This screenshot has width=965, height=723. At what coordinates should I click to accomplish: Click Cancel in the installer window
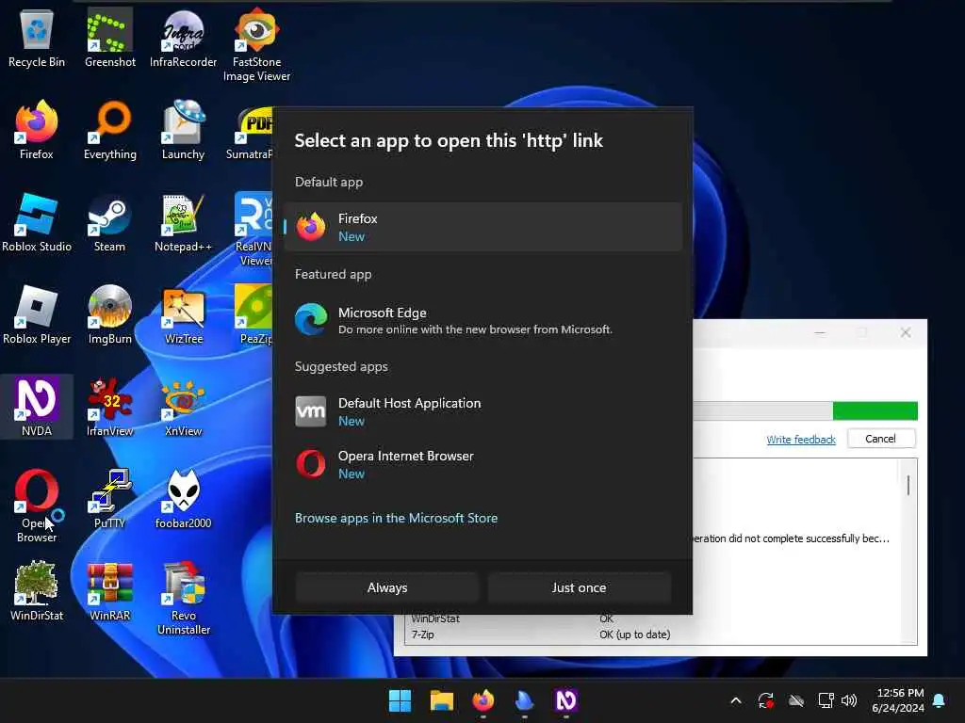coord(881,439)
